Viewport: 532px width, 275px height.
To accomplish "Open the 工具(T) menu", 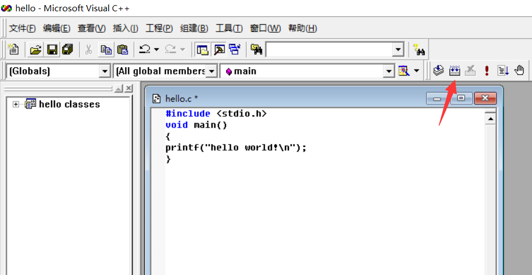I will pyautogui.click(x=229, y=28).
